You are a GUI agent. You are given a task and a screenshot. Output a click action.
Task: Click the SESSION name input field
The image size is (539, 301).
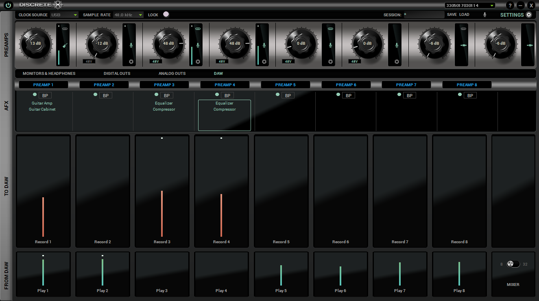click(423, 15)
